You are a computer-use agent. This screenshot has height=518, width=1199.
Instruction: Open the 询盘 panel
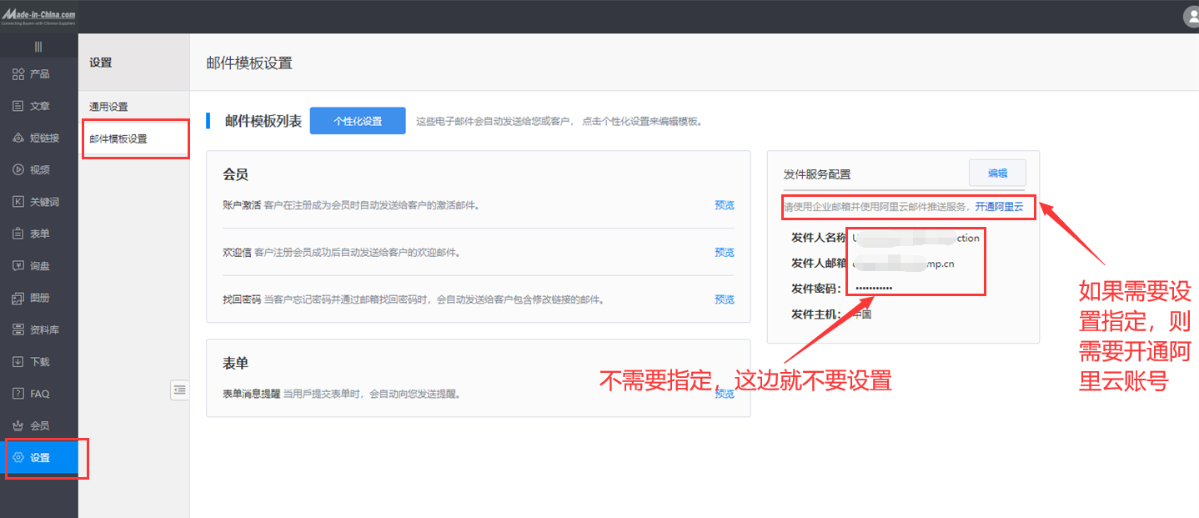click(x=33, y=265)
